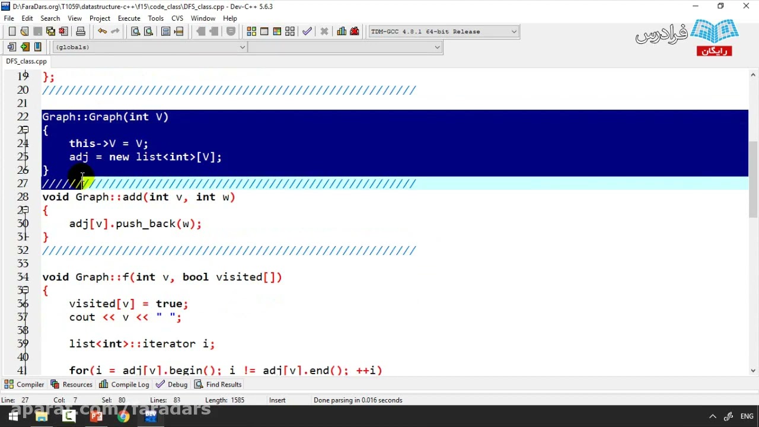Click the Replace magnifier icon
Screen dimensions: 759x427
pos(148,31)
